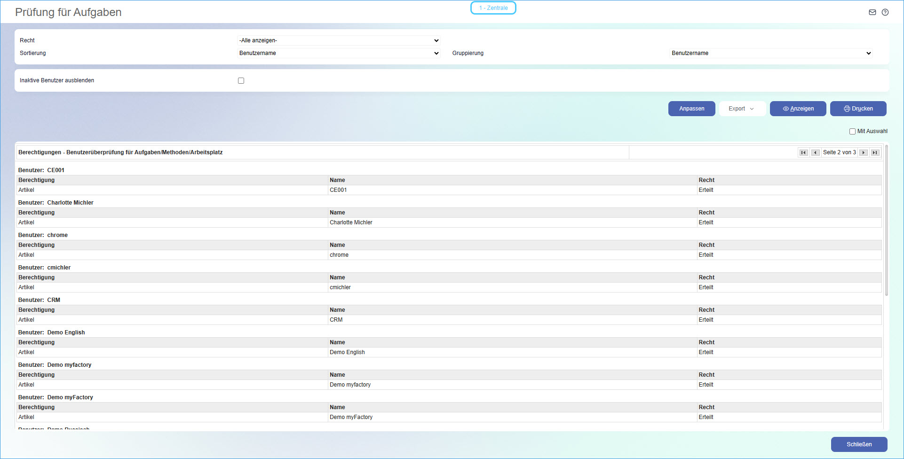Open the mail envelope icon
The image size is (904, 459).
click(872, 12)
